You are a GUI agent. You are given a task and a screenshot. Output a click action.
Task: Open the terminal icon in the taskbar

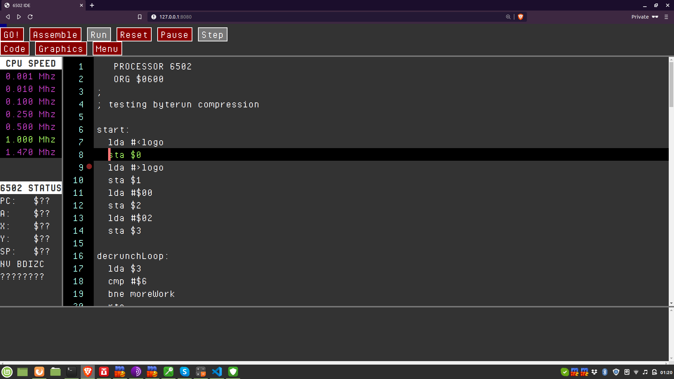[71, 372]
